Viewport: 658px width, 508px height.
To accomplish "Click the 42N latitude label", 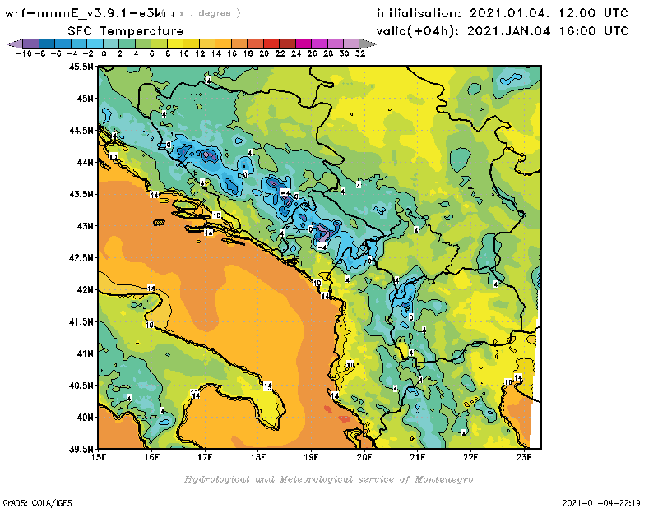I will tap(86, 290).
